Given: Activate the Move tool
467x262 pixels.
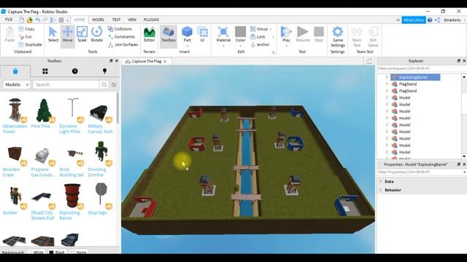Looking at the screenshot, I should click(x=68, y=34).
